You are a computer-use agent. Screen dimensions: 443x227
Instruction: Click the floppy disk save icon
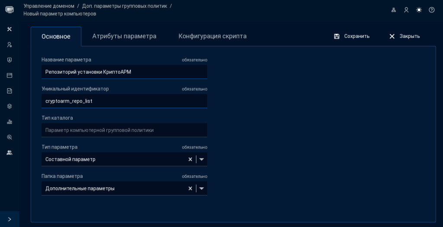(x=337, y=36)
